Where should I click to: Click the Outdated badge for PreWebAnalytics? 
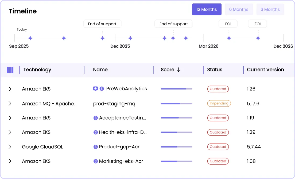[218, 89]
